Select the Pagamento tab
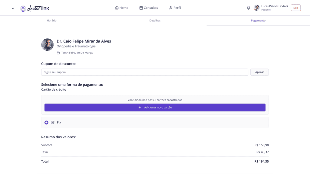310x174 pixels. click(258, 21)
